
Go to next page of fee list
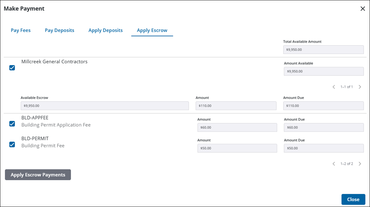pyautogui.click(x=360, y=164)
